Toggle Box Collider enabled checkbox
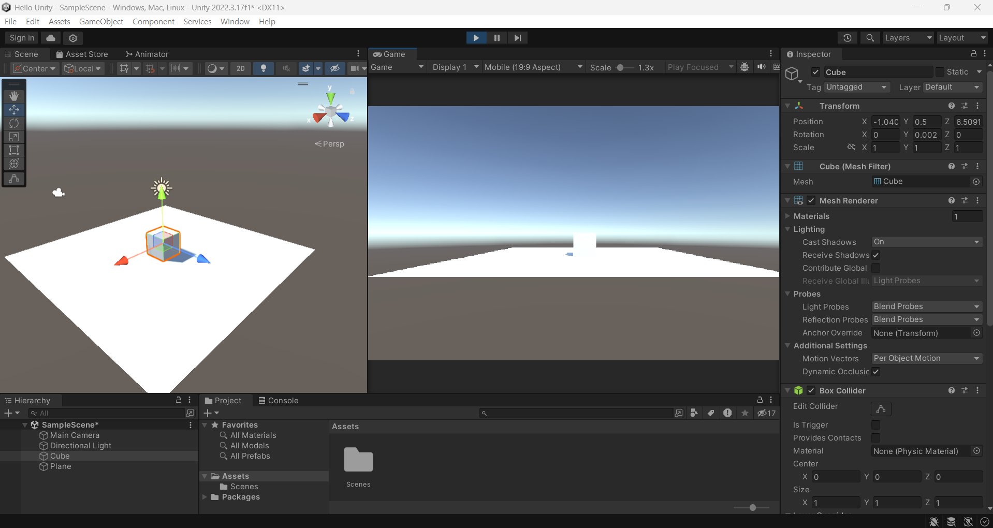 click(811, 390)
